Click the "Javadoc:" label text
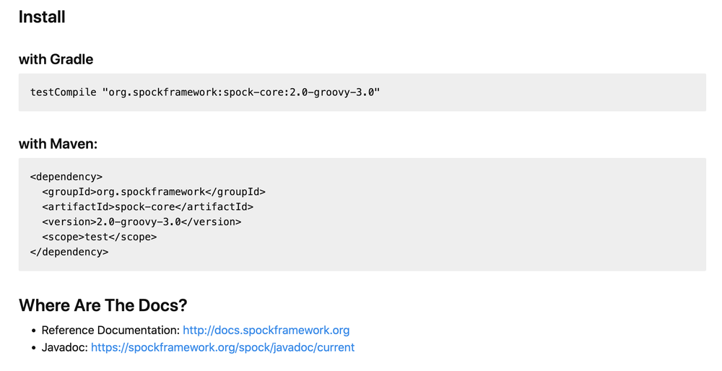 click(64, 347)
